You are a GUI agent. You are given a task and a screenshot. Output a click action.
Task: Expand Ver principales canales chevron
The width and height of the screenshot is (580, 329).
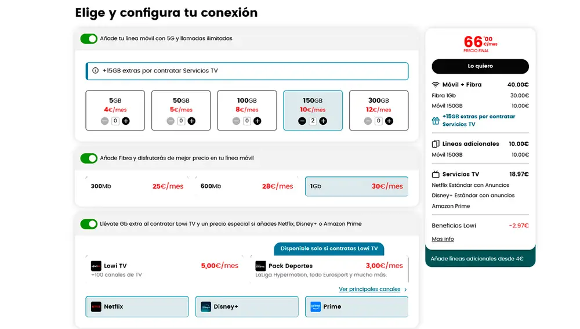coord(405,289)
